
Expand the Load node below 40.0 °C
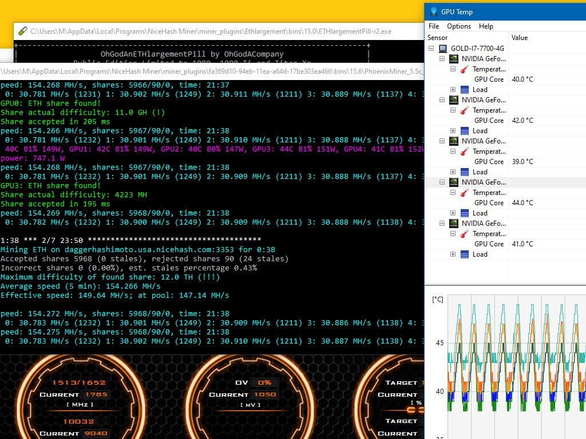click(453, 90)
